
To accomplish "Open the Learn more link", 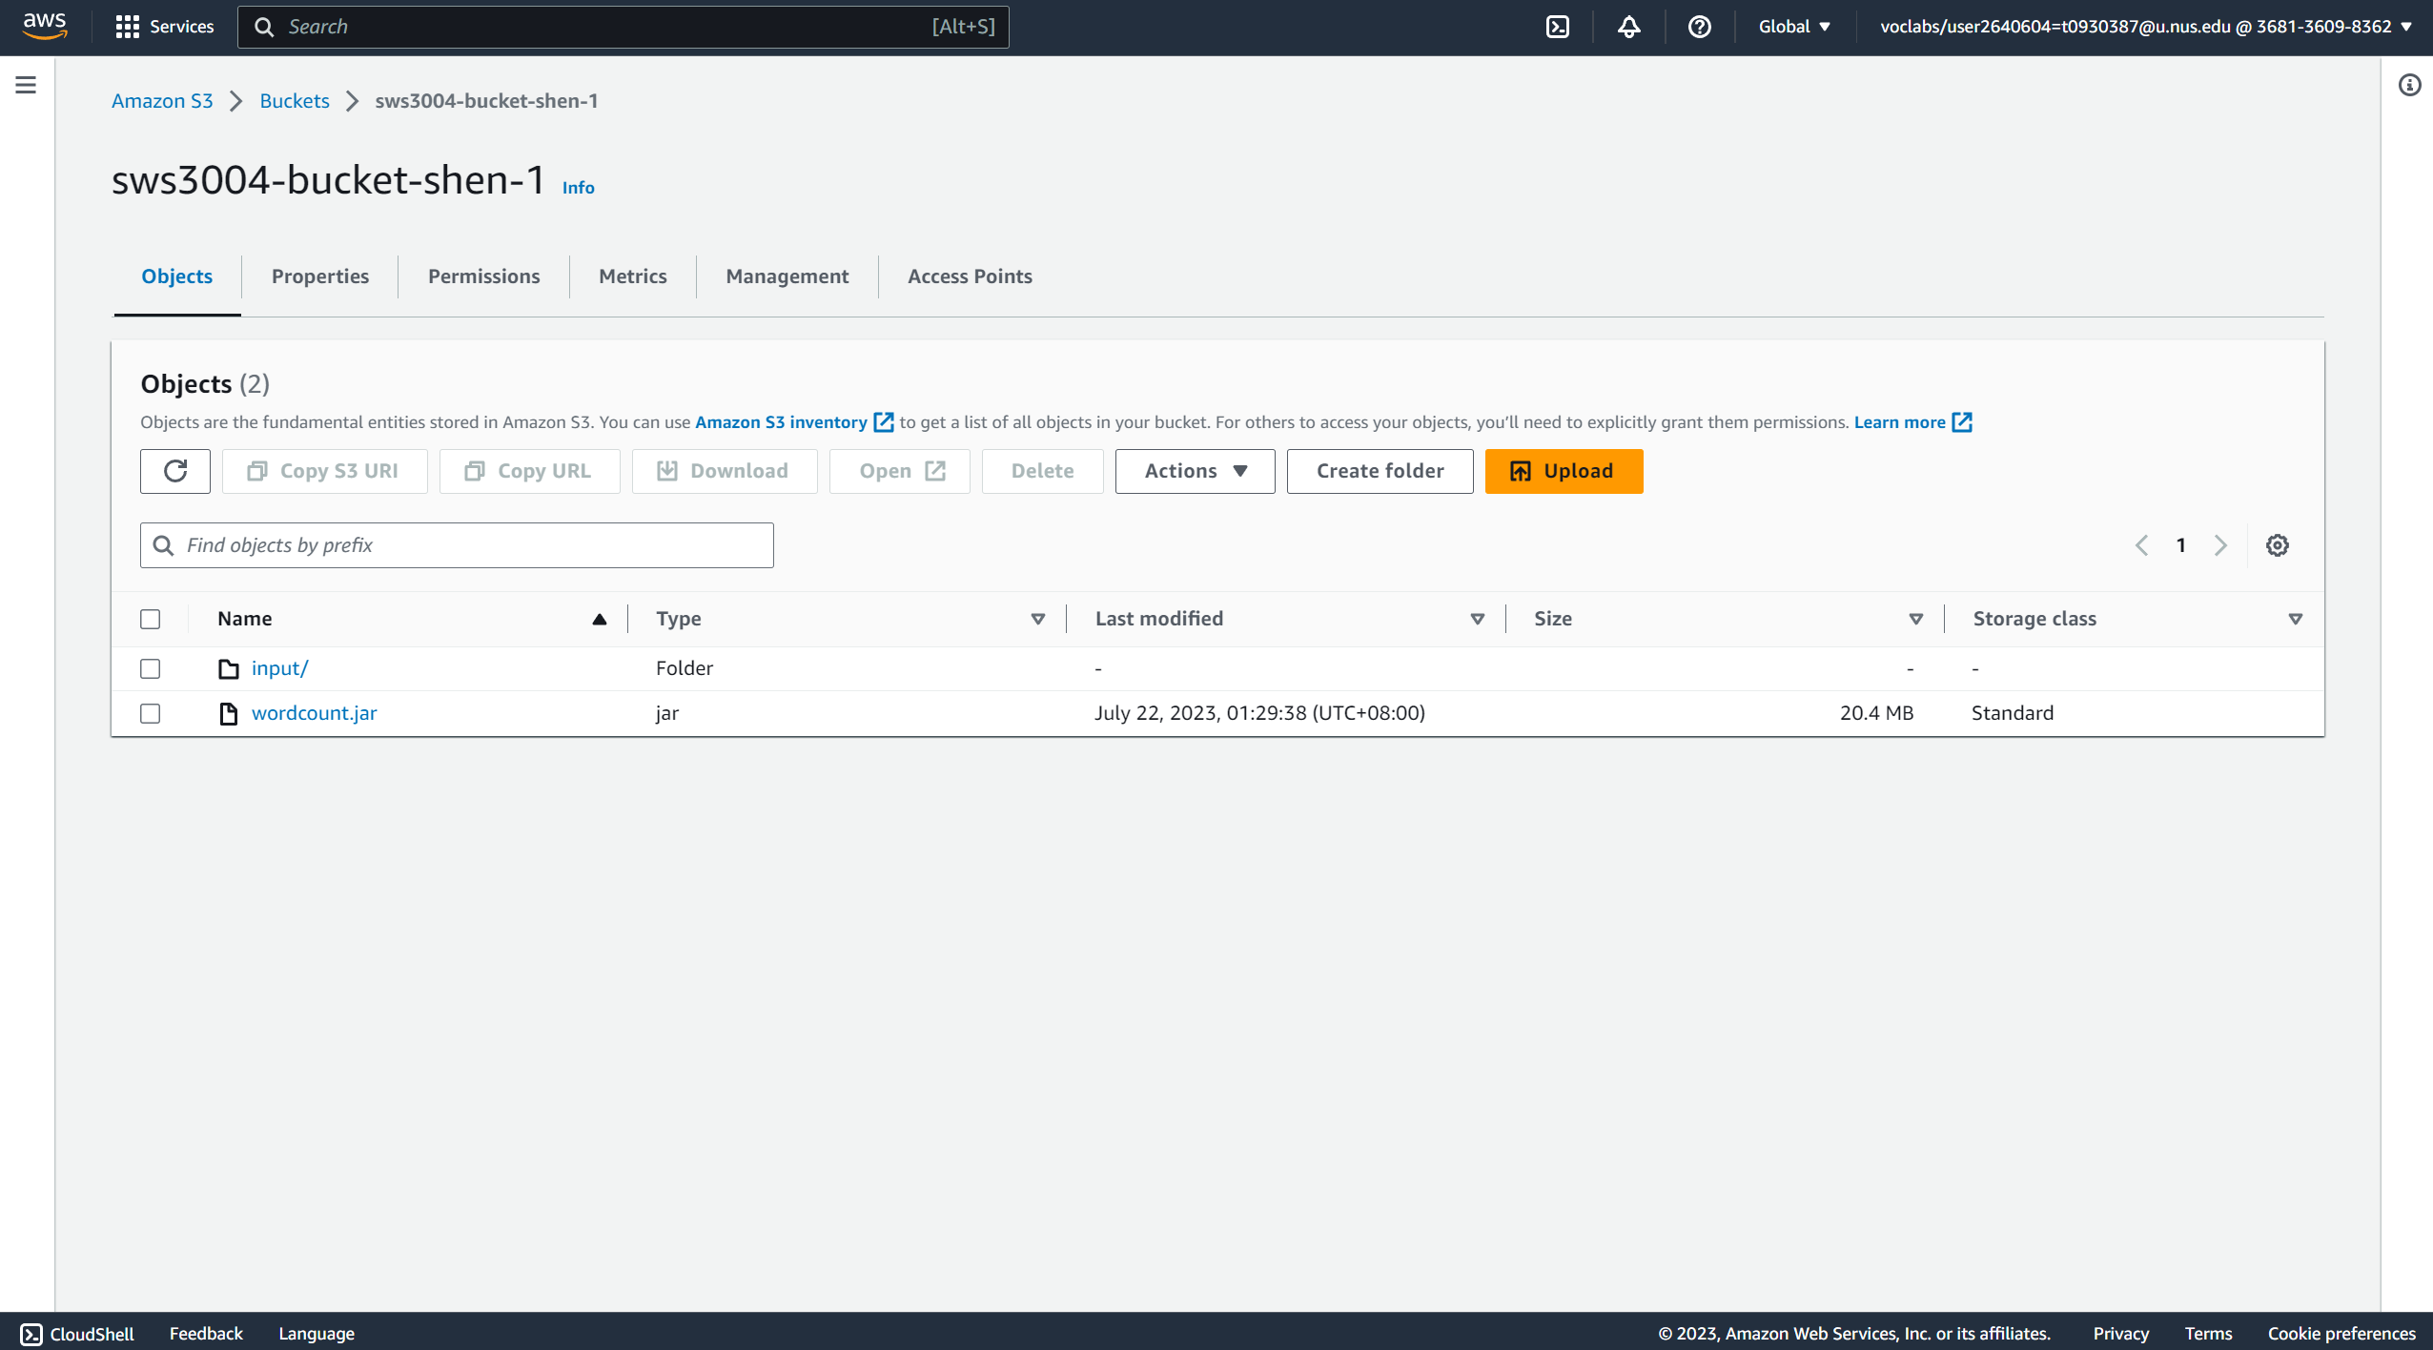I will point(1899,422).
